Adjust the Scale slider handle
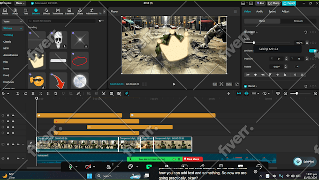319x180 pixels. click(254, 43)
